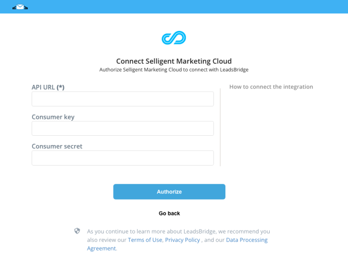
Task: Focus the Consumer key input field
Action: [x=123, y=129]
